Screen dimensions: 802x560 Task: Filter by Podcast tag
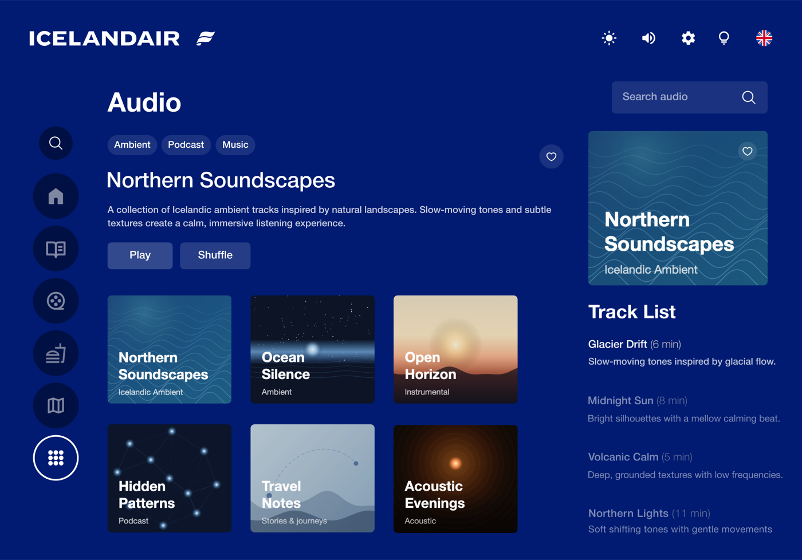coord(186,145)
